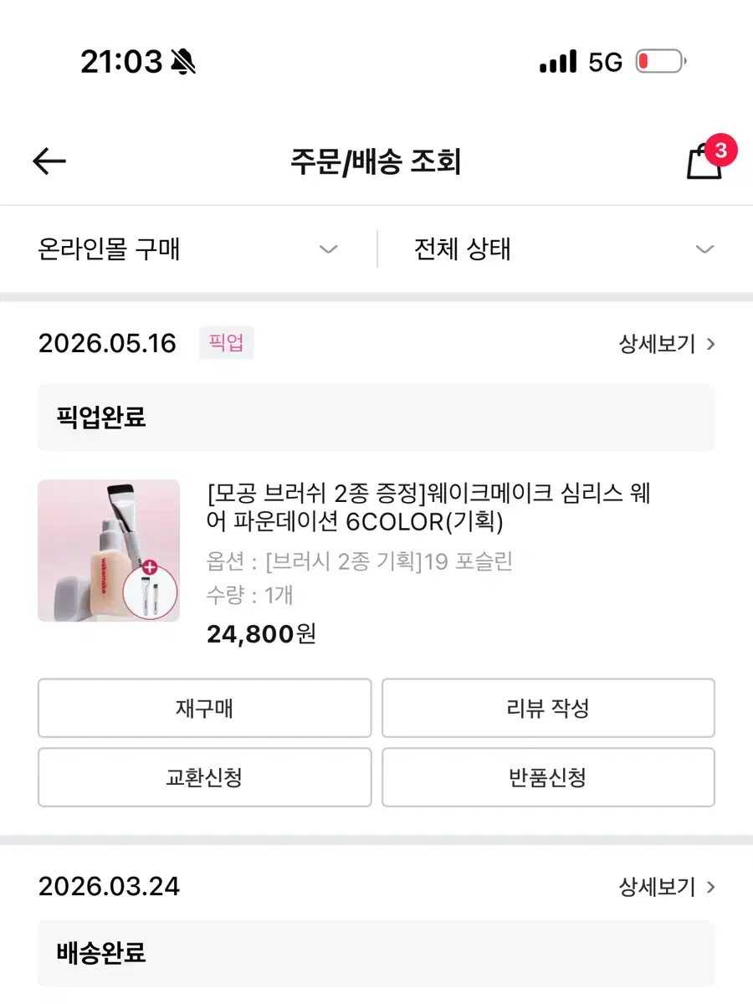Tap the 교환신청 button

tap(205, 778)
